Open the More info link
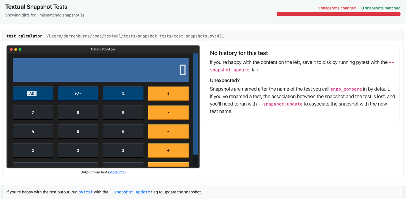This screenshot has height=202, width=406. tap(117, 172)
